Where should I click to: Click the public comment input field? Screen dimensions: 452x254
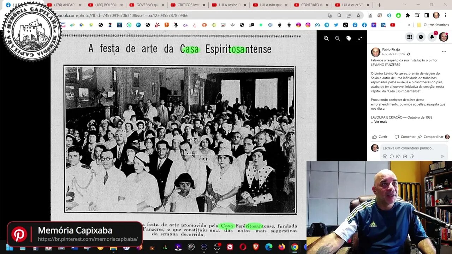click(x=414, y=148)
